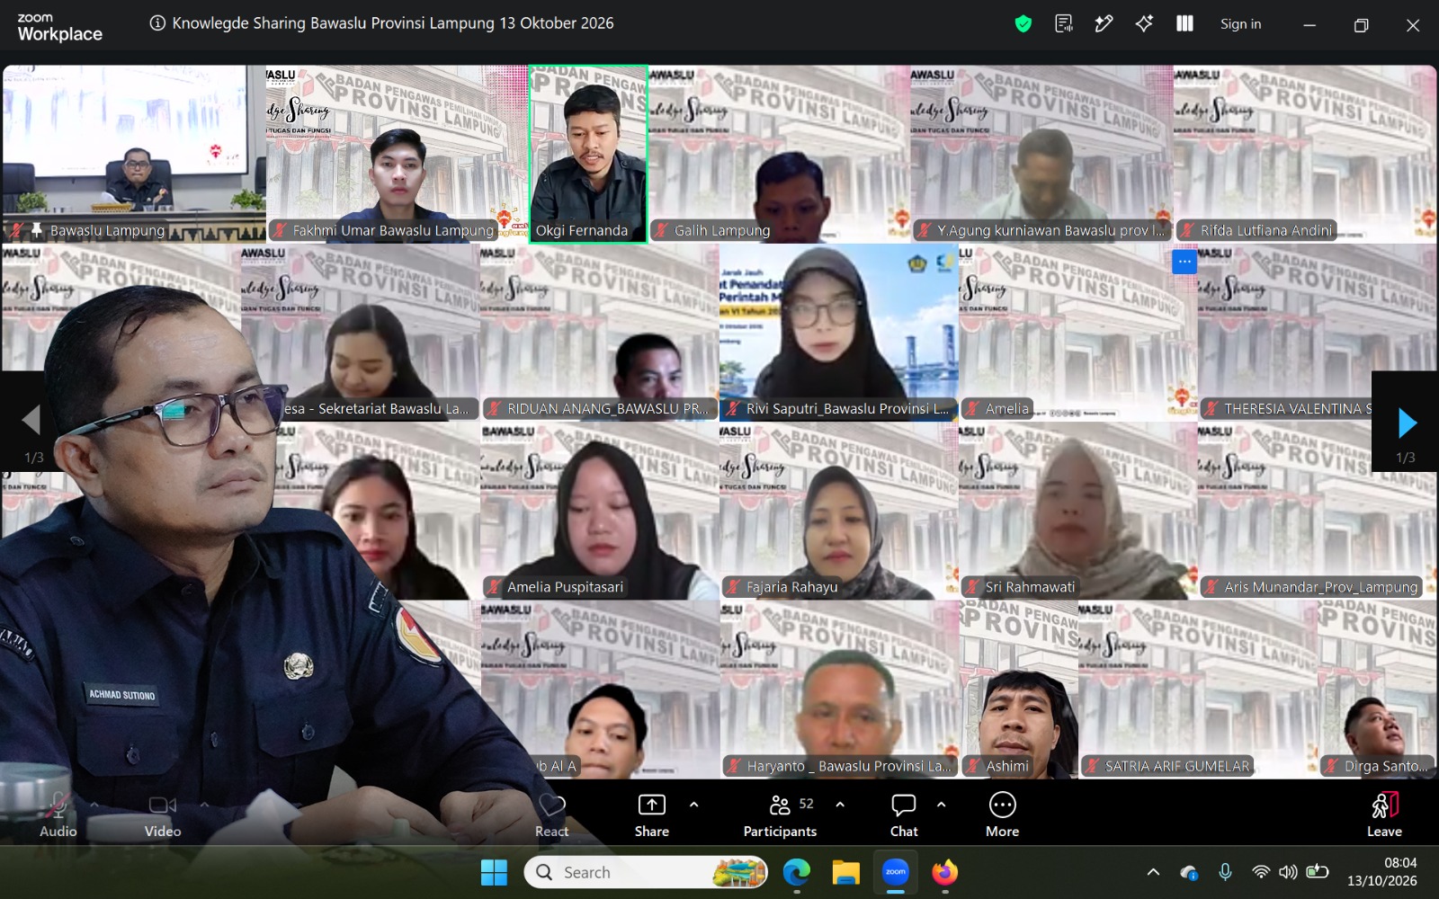
Task: Open the More options menu
Action: point(1002,816)
